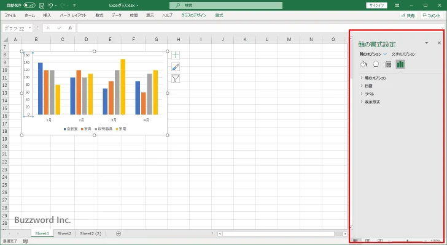The height and width of the screenshot is (245, 447).
Task: Open the Name Box dropdown arrow
Action: (x=29, y=28)
